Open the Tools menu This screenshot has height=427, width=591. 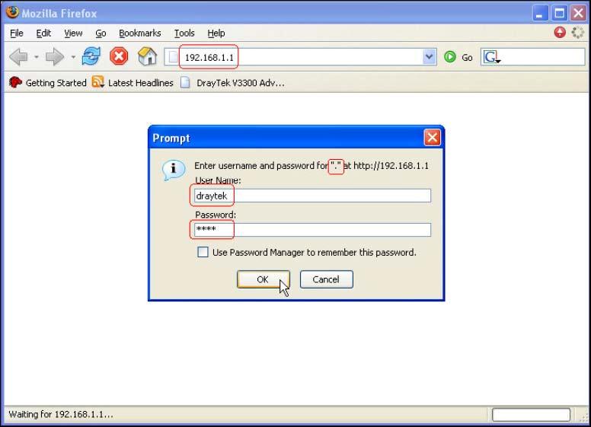(x=184, y=33)
